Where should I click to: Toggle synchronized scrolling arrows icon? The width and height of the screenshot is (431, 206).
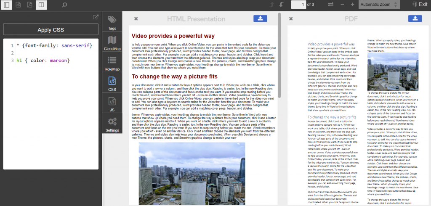pos(331,5)
